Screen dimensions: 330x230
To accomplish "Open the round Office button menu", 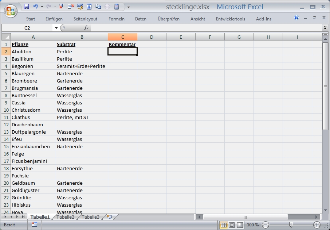I will (11, 10).
